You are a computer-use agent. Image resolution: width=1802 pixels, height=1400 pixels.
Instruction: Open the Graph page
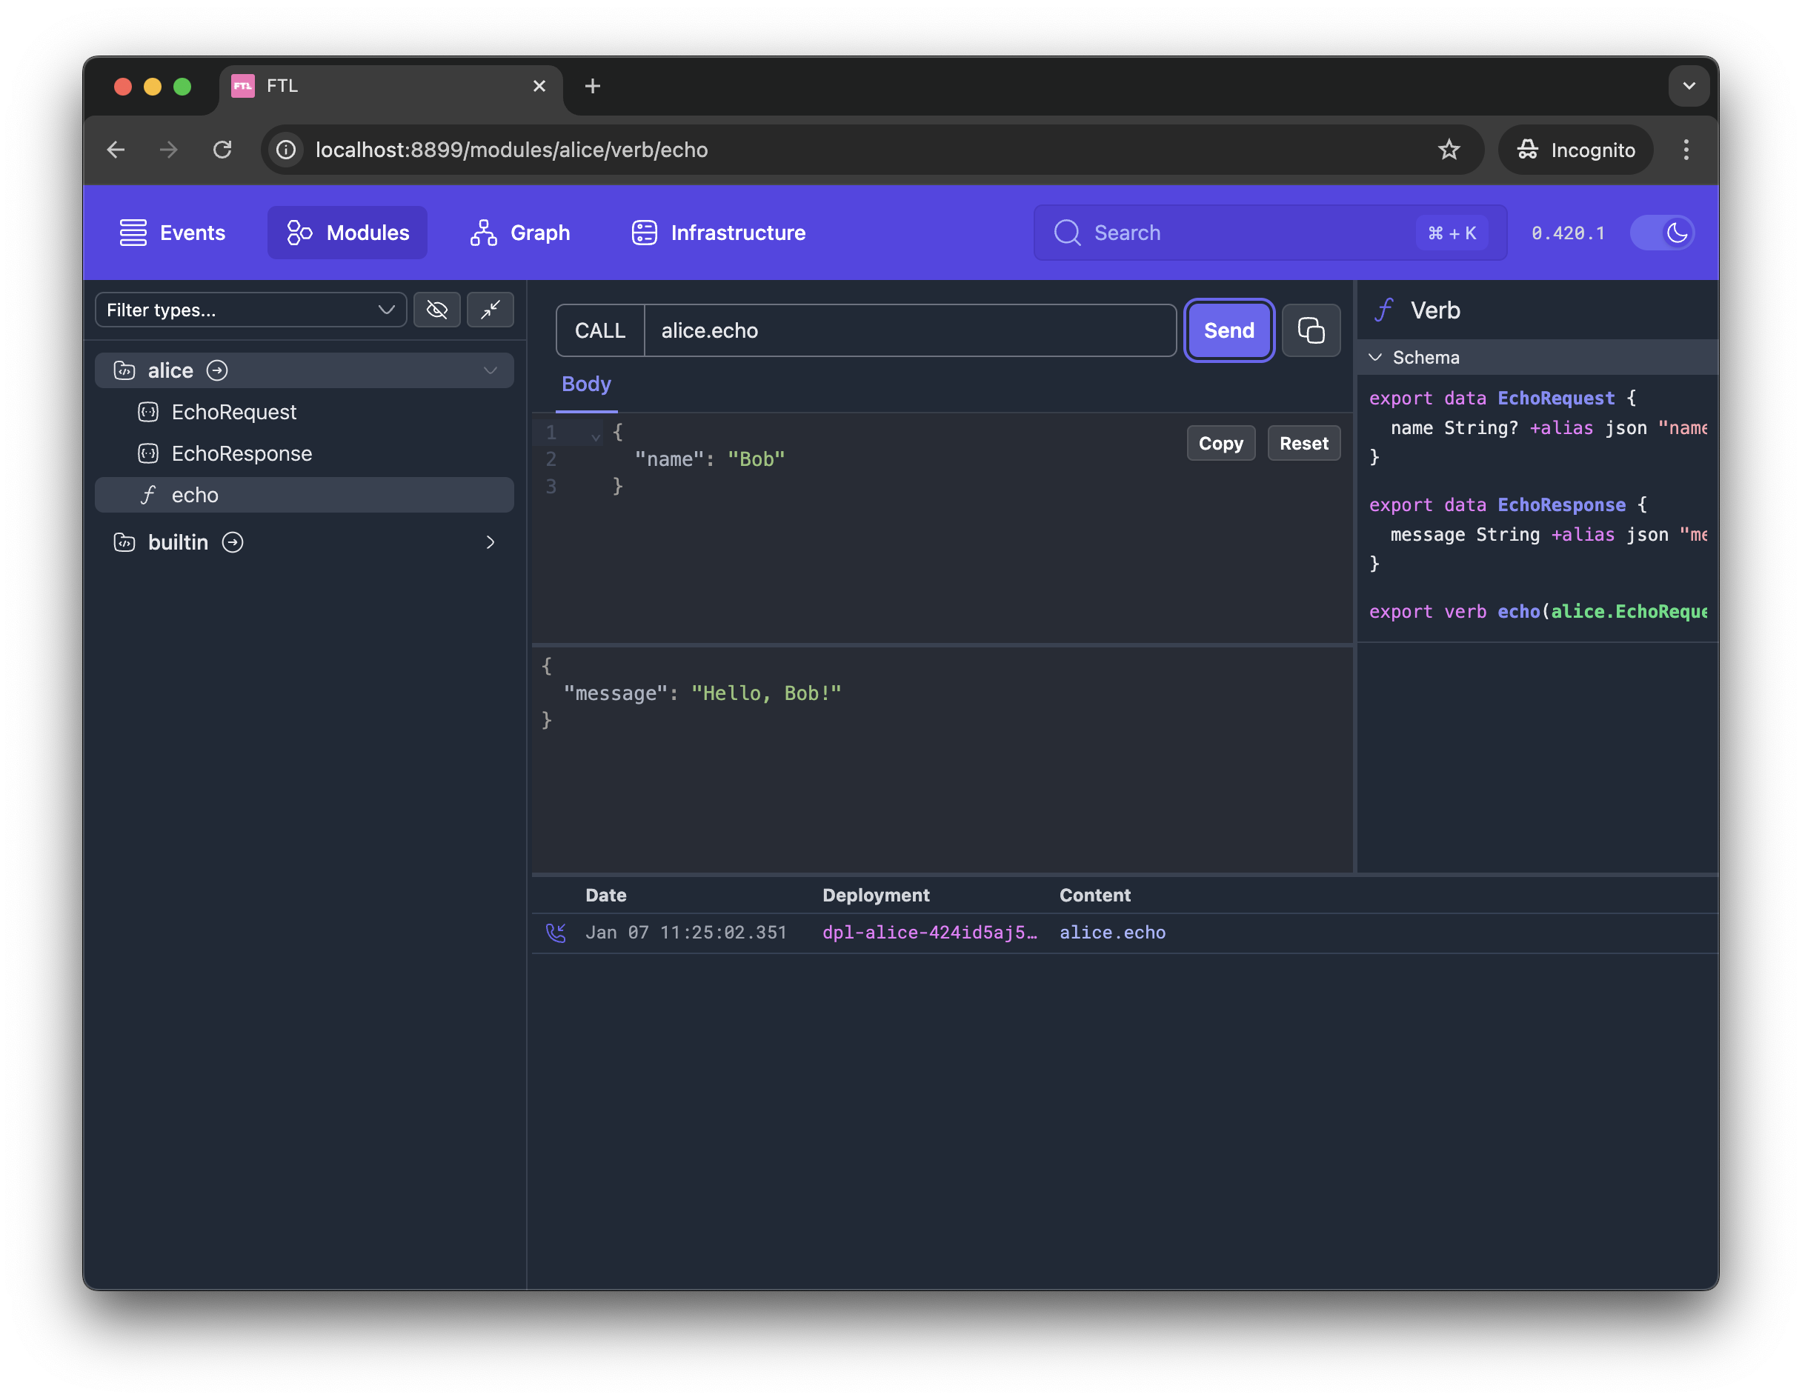tap(520, 233)
